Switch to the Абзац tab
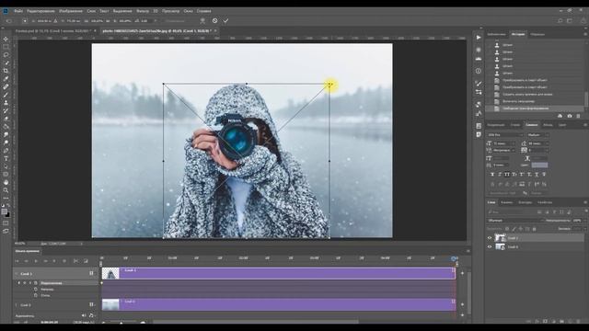The image size is (589, 331). tap(548, 125)
